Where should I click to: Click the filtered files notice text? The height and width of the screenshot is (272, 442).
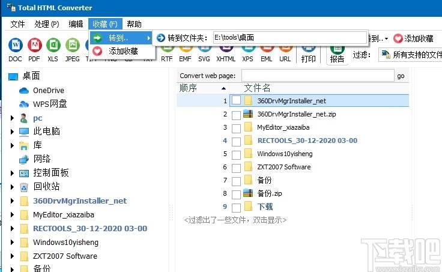235,220
